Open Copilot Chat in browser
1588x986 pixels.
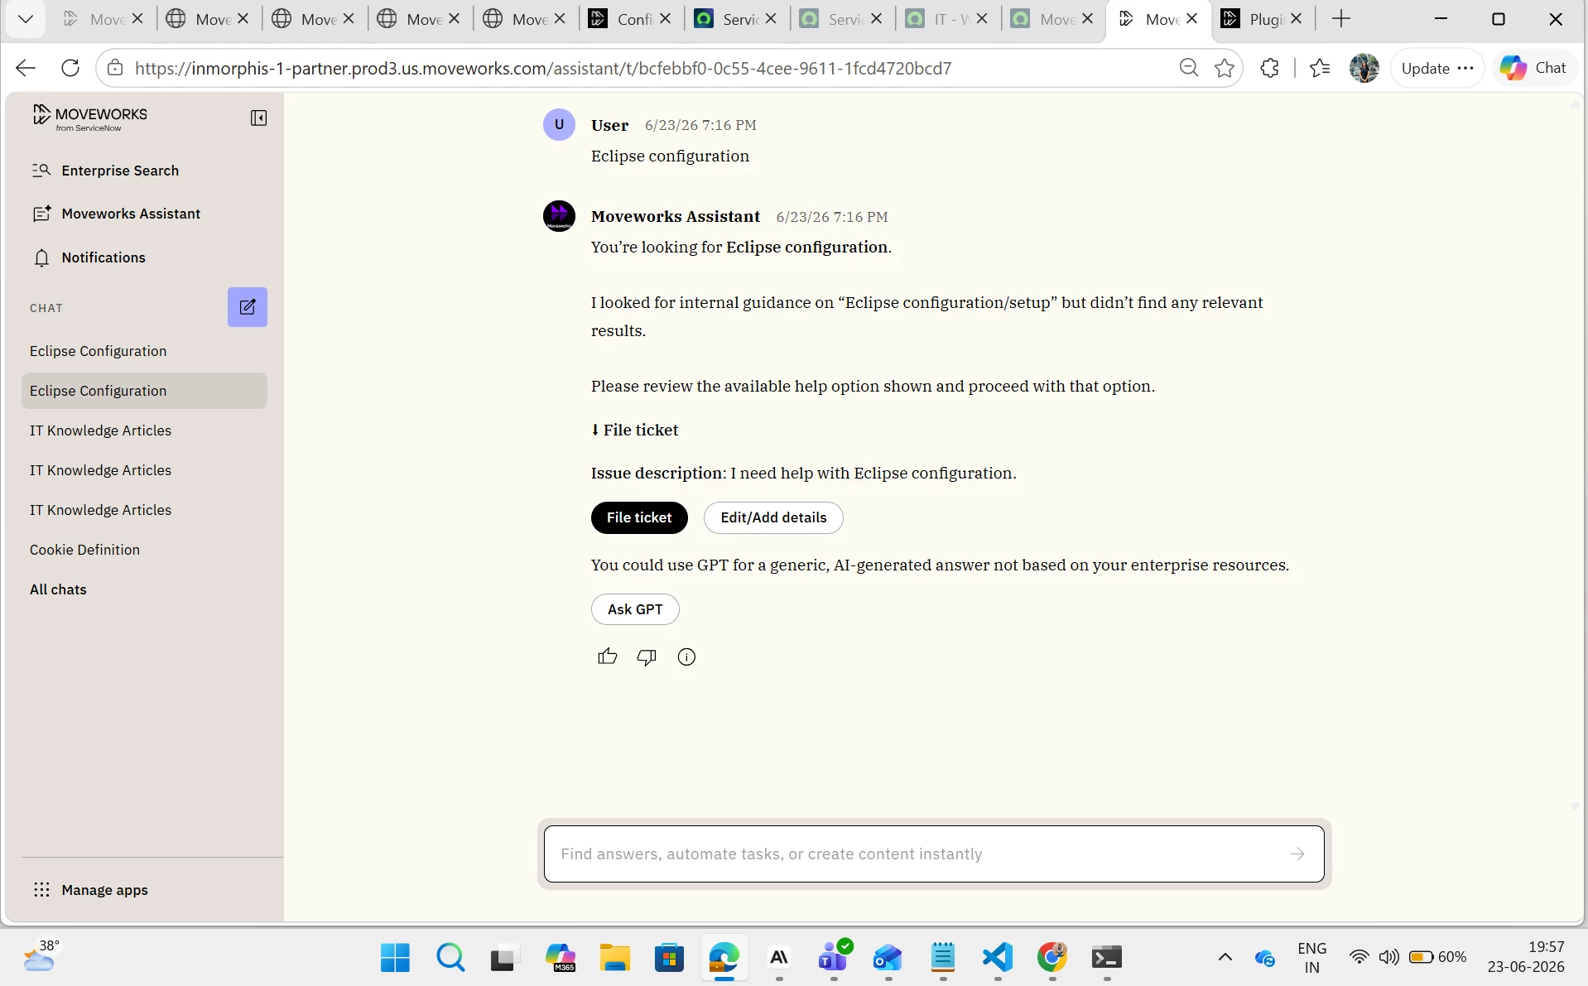1533,68
